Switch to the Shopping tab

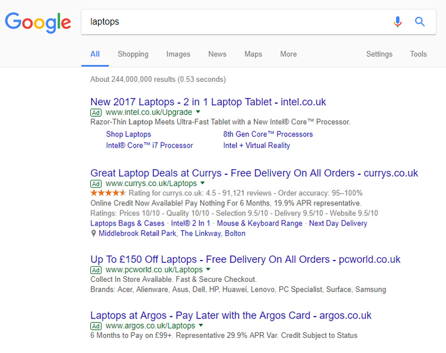[x=133, y=54]
